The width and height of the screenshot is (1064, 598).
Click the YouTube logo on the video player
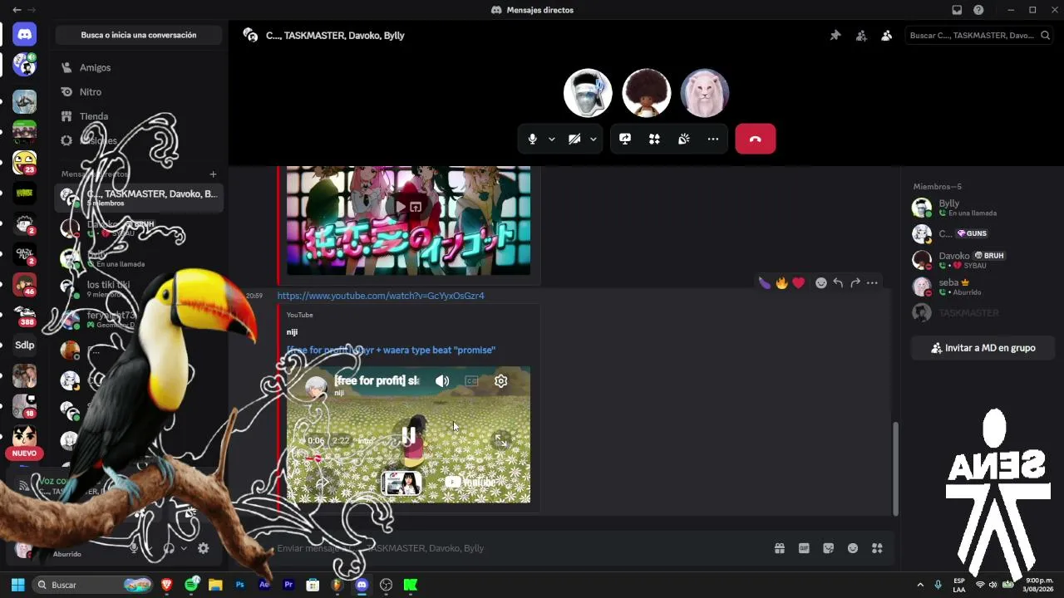[470, 482]
